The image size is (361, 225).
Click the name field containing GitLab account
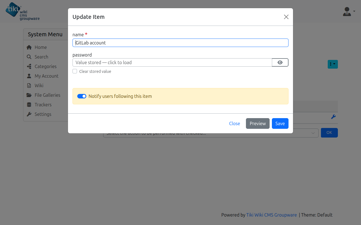[180, 43]
